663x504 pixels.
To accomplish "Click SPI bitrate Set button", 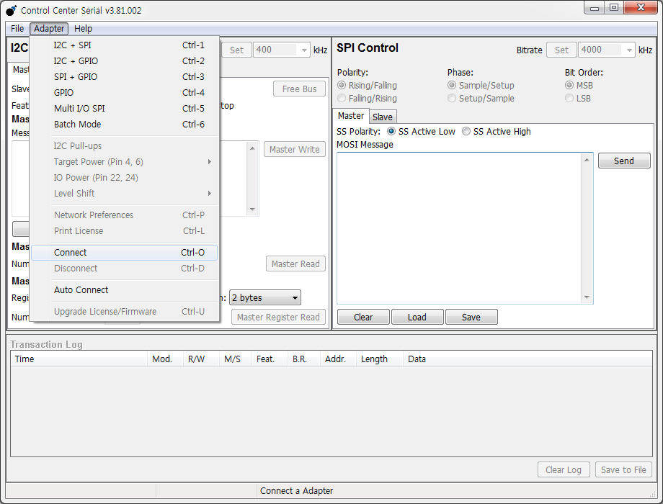I will point(561,50).
